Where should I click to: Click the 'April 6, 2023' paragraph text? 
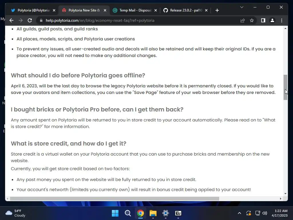point(143,89)
